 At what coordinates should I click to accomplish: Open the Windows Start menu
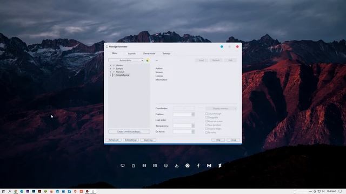[3, 191]
